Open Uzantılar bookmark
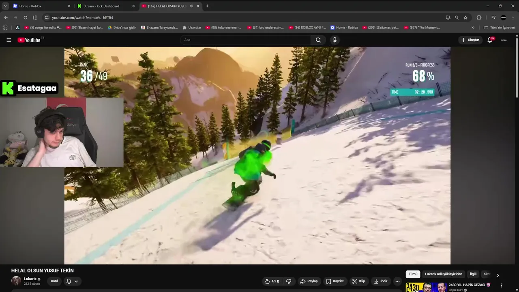Image resolution: width=519 pixels, height=292 pixels. [191, 28]
